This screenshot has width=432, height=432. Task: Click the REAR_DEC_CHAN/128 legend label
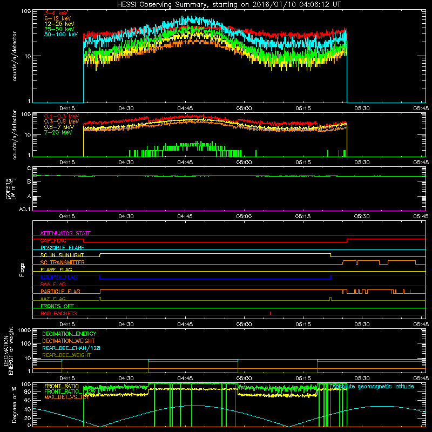(71, 348)
